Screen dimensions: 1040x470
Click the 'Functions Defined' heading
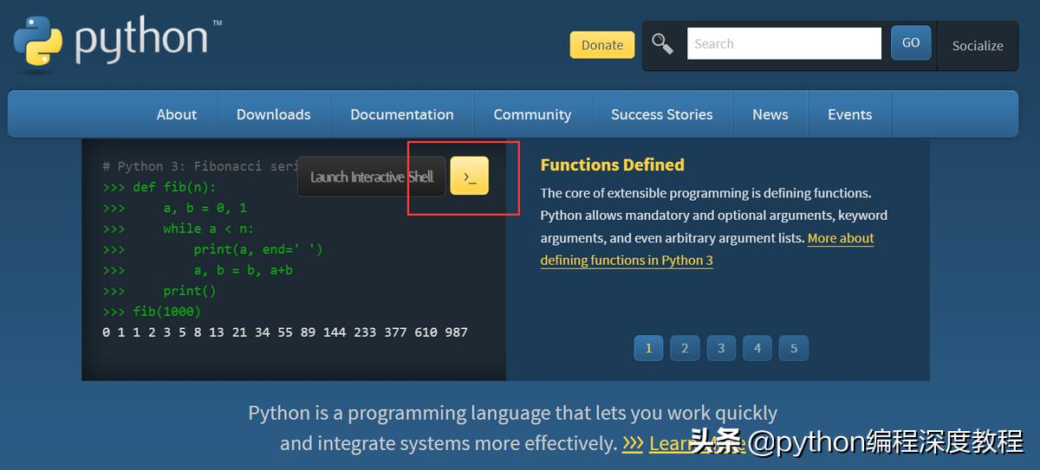[x=613, y=164]
